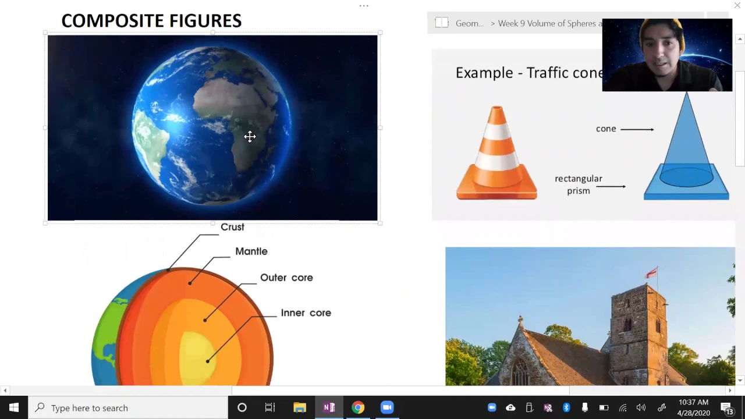Image resolution: width=745 pixels, height=419 pixels.
Task: Click the Windows Start button
Action: 14,408
